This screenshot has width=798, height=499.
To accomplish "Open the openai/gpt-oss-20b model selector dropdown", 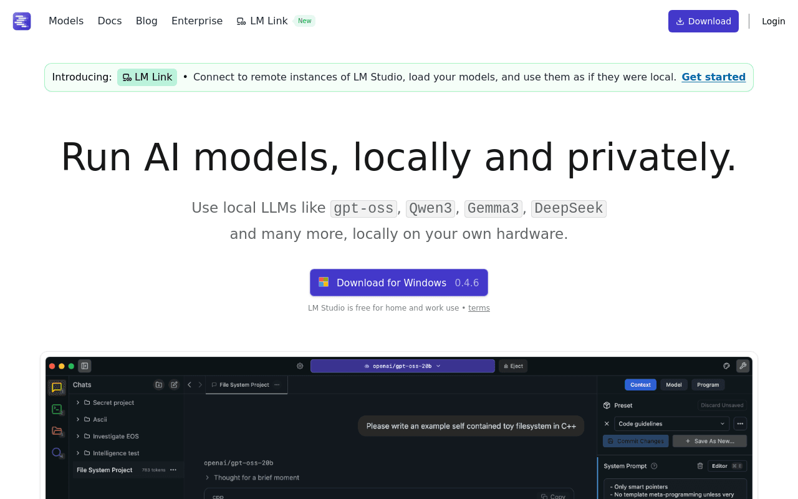I will click(x=403, y=366).
